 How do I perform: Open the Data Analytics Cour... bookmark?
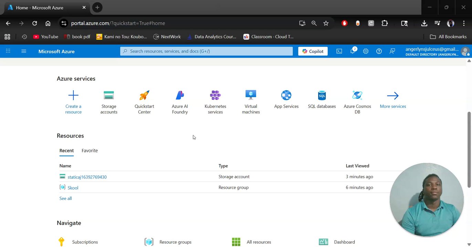[211, 37]
